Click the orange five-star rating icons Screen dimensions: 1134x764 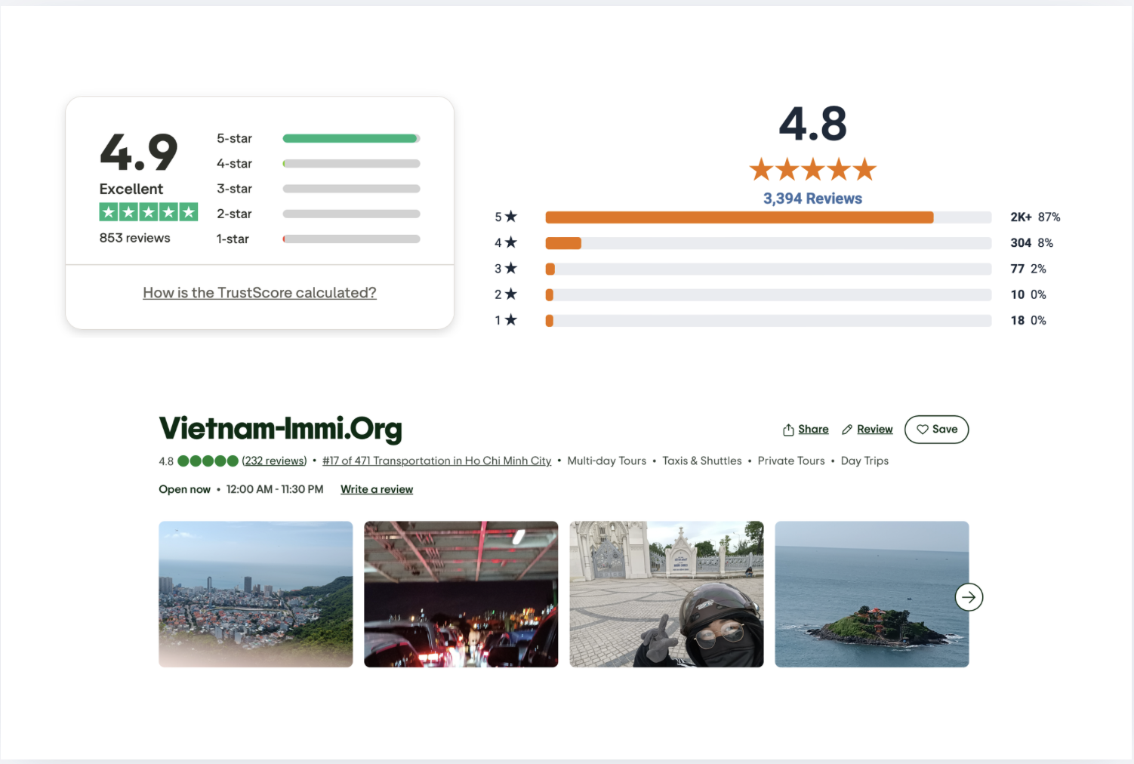coord(812,169)
